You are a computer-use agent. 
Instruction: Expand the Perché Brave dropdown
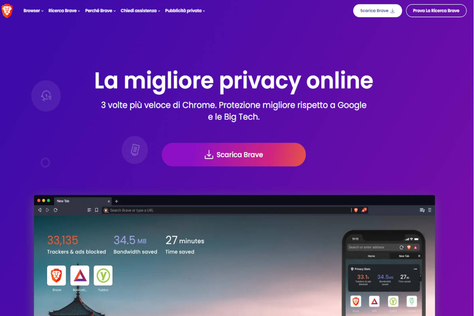click(100, 11)
